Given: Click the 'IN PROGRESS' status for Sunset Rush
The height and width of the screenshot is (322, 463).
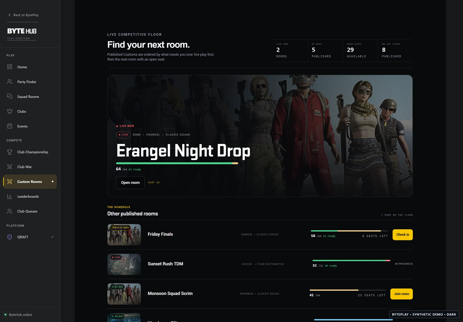Looking at the screenshot, I should (404, 264).
